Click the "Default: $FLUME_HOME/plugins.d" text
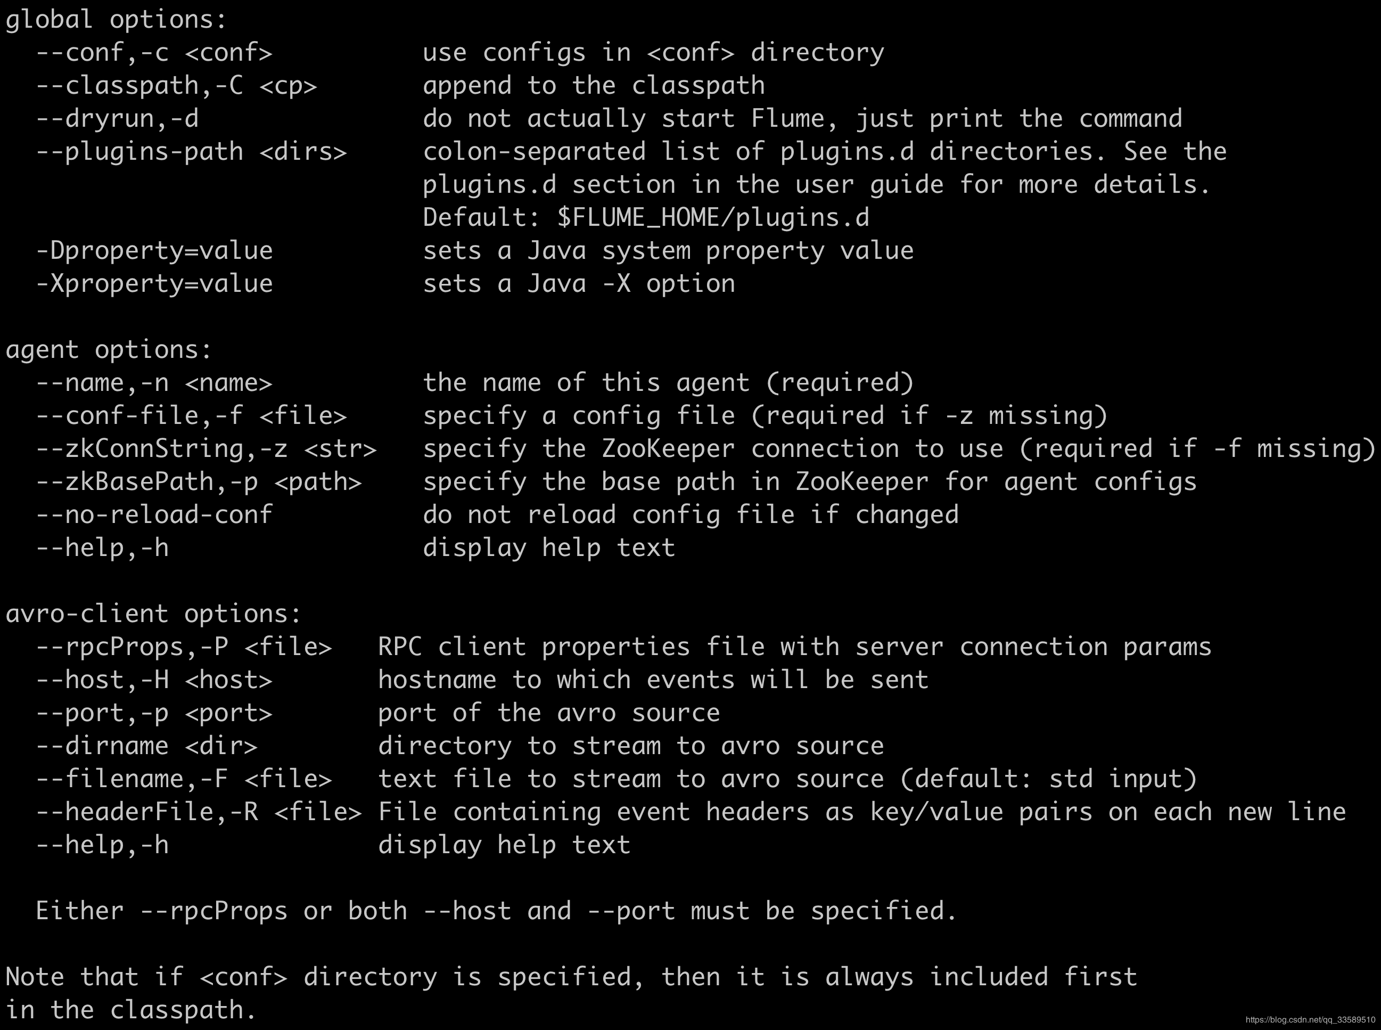Image resolution: width=1381 pixels, height=1030 pixels. coord(646,218)
